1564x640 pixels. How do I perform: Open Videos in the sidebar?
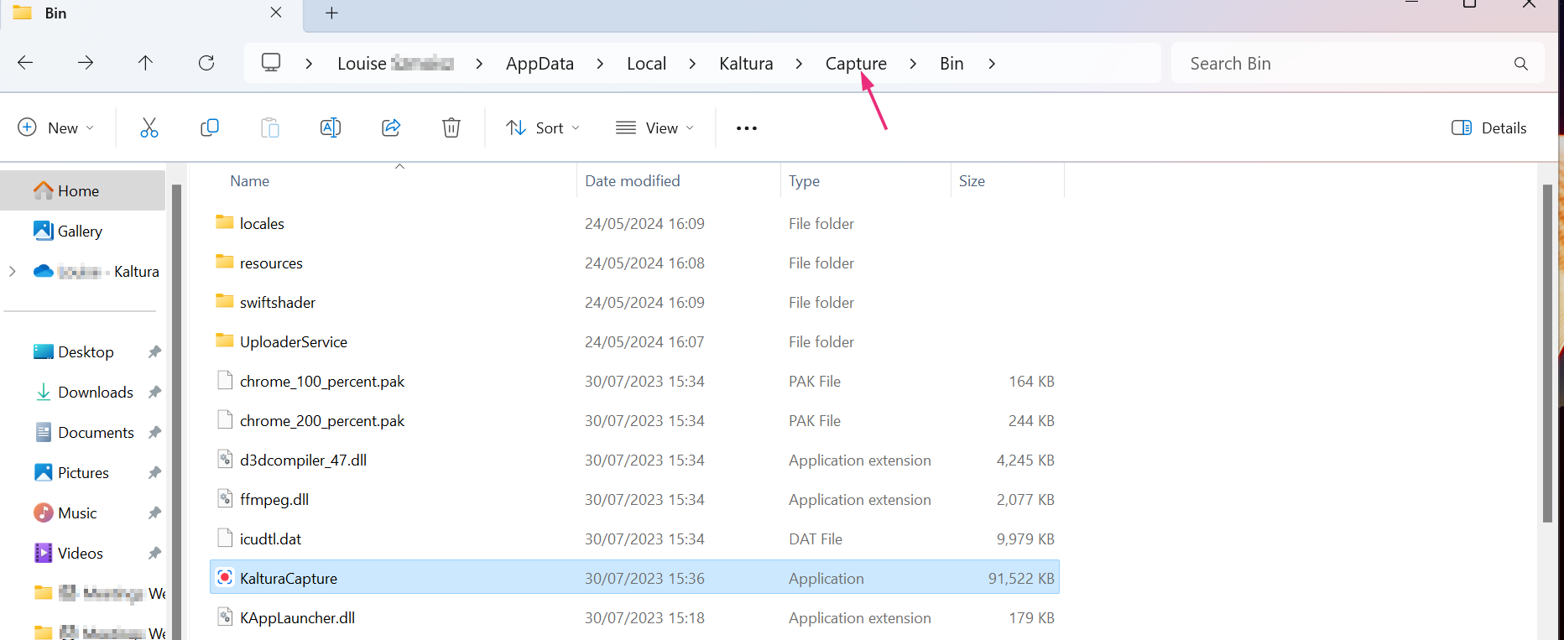click(x=81, y=554)
